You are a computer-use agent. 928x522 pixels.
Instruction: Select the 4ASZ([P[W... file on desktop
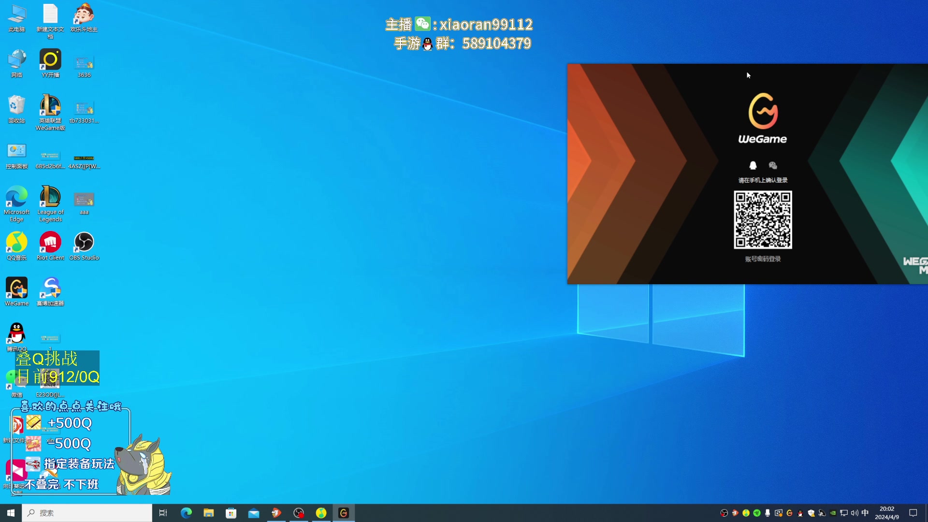click(84, 161)
